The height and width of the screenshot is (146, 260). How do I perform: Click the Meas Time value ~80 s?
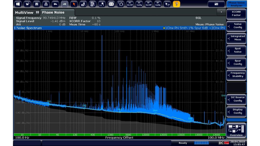coord(96,25)
